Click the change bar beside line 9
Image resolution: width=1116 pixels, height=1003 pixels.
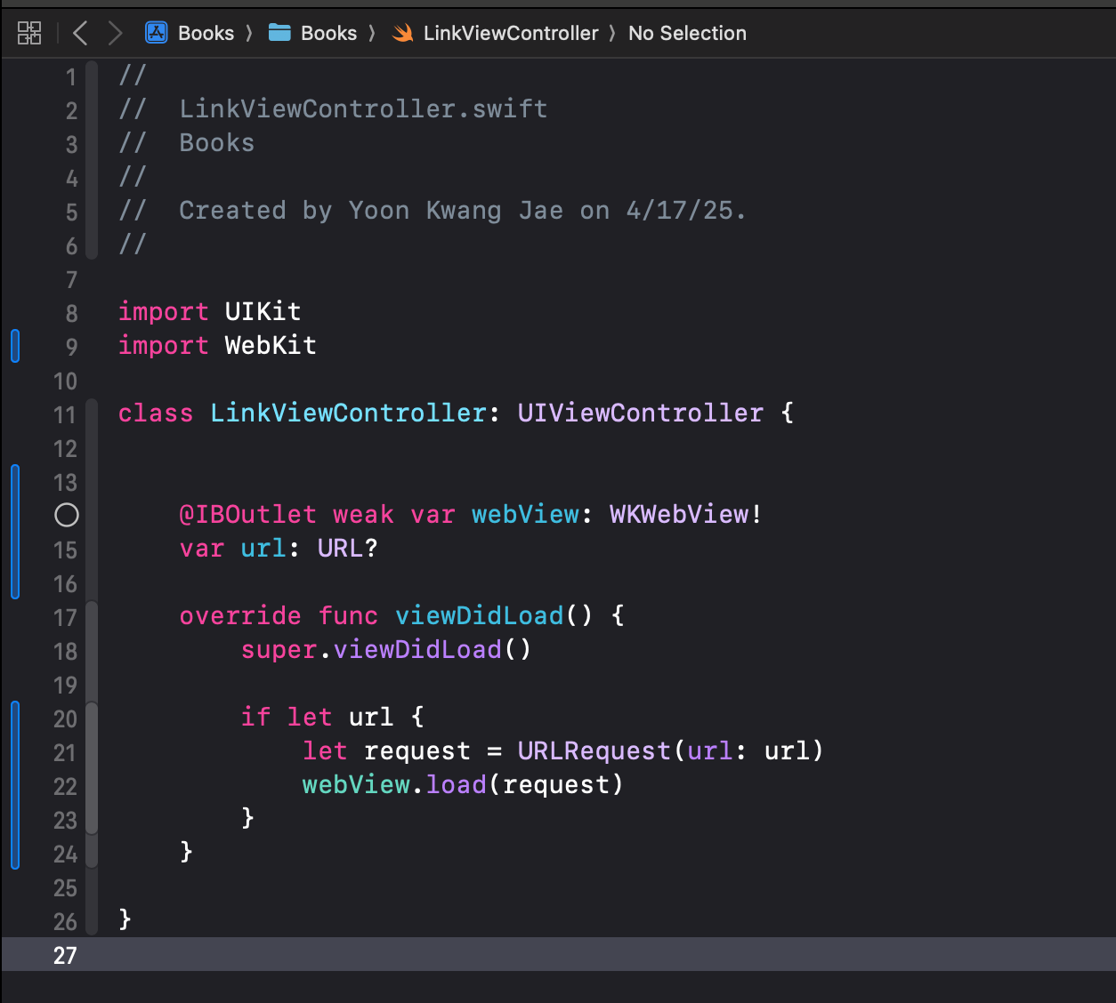[x=15, y=346]
